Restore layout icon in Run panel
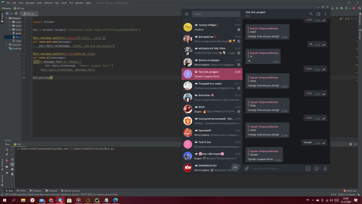 click(x=7, y=167)
